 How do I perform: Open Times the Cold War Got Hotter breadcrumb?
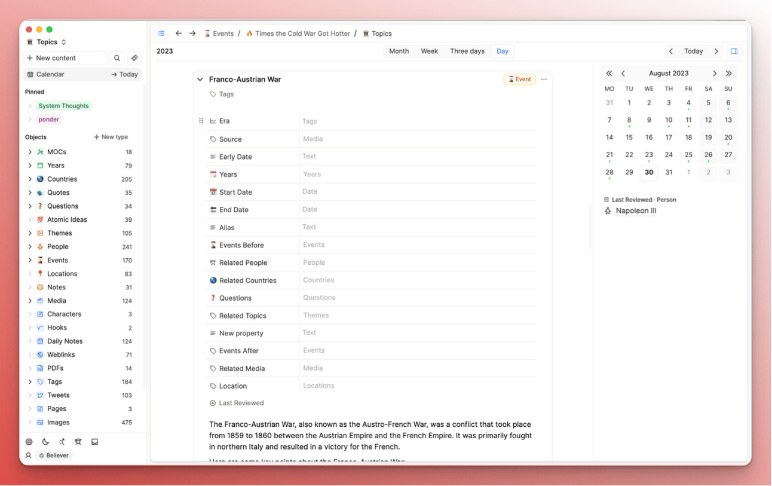pyautogui.click(x=298, y=33)
